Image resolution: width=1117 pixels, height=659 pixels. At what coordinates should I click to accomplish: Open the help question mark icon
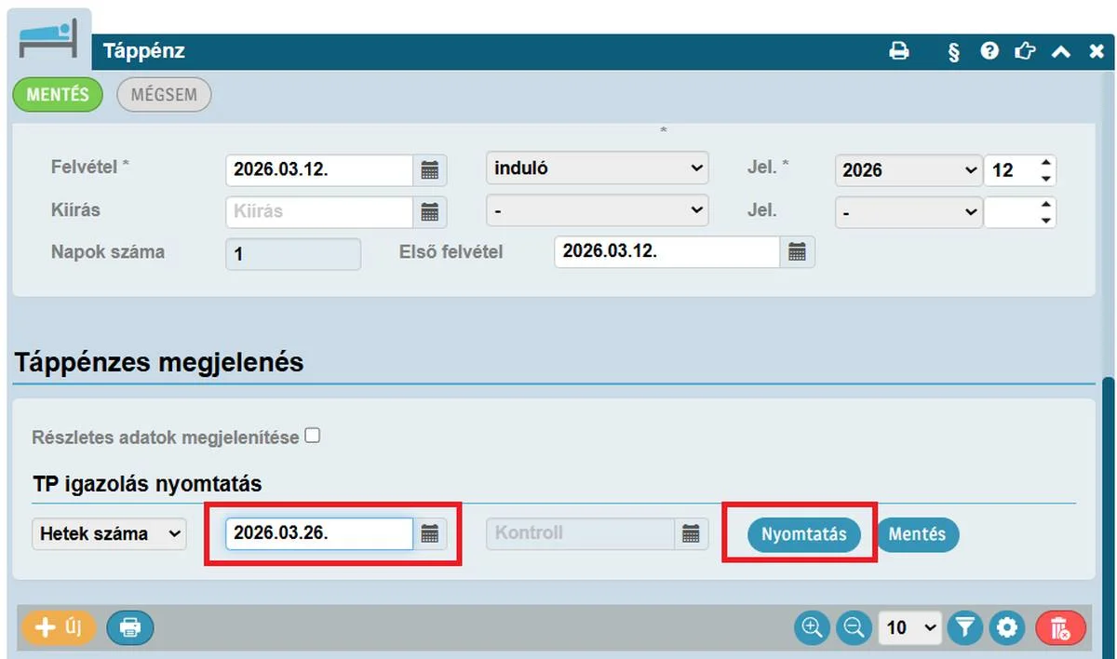(989, 51)
